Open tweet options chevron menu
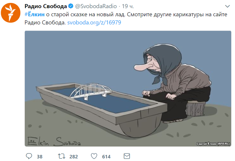235x161 pixels. [x=227, y=6]
